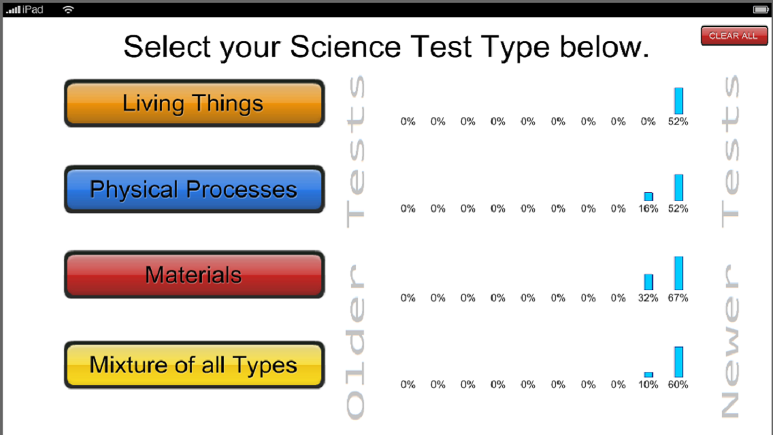Click the 52% bar for Physical Processes
Image resolution: width=773 pixels, height=435 pixels.
(x=678, y=188)
